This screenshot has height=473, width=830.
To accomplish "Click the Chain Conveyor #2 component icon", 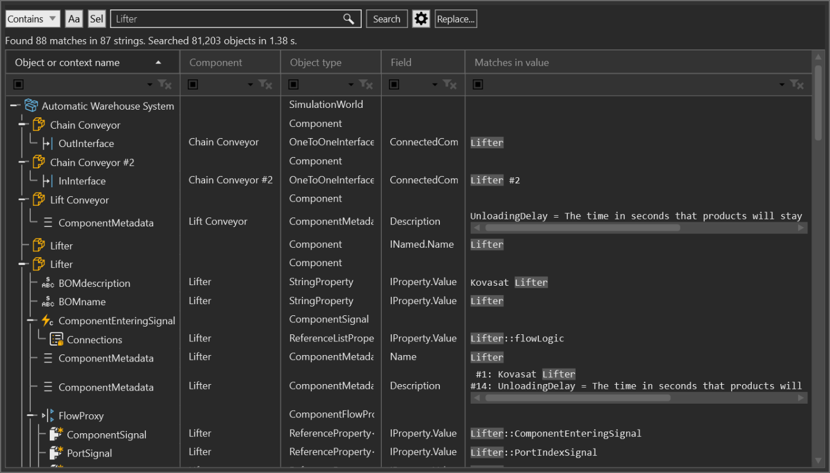I will (39, 162).
